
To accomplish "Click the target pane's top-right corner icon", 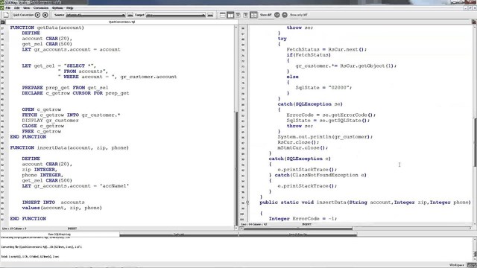I will [474, 22].
